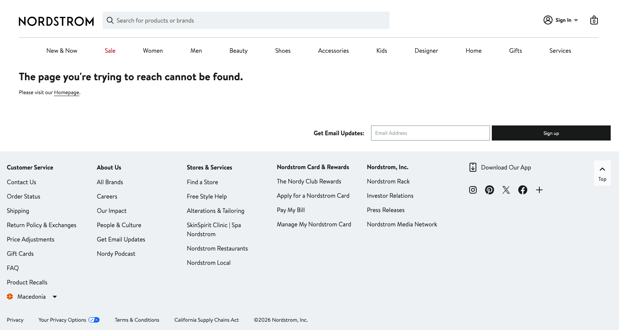Open Manage My Nordstrom Card link
Image resolution: width=619 pixels, height=330 pixels.
(314, 224)
